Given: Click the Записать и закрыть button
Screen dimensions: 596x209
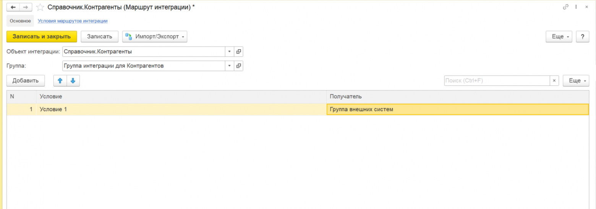Looking at the screenshot, I should [x=42, y=37].
